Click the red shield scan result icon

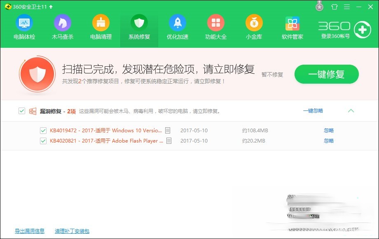click(x=38, y=74)
